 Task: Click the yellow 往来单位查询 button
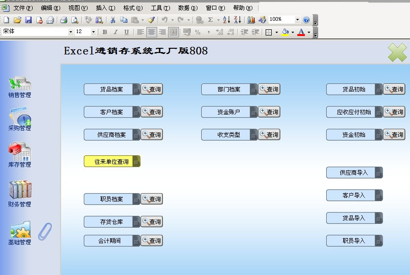(112, 161)
